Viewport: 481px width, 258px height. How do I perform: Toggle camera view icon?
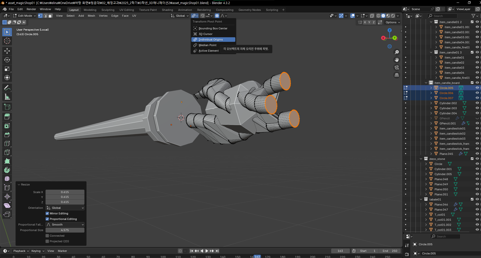[x=397, y=67]
